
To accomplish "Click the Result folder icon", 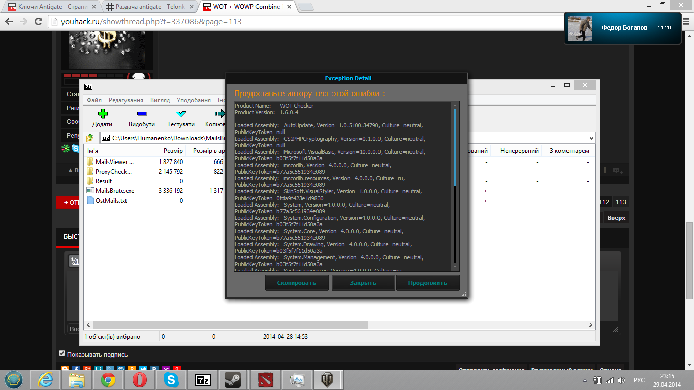I will point(90,181).
